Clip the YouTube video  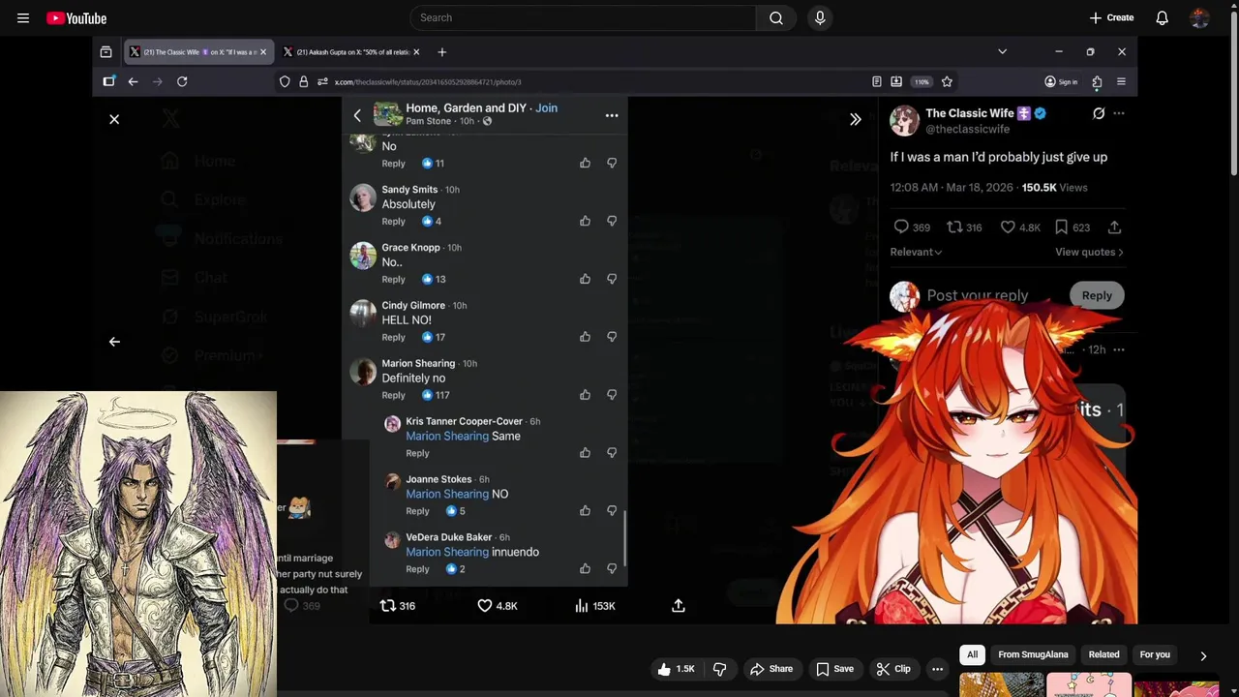(x=893, y=669)
